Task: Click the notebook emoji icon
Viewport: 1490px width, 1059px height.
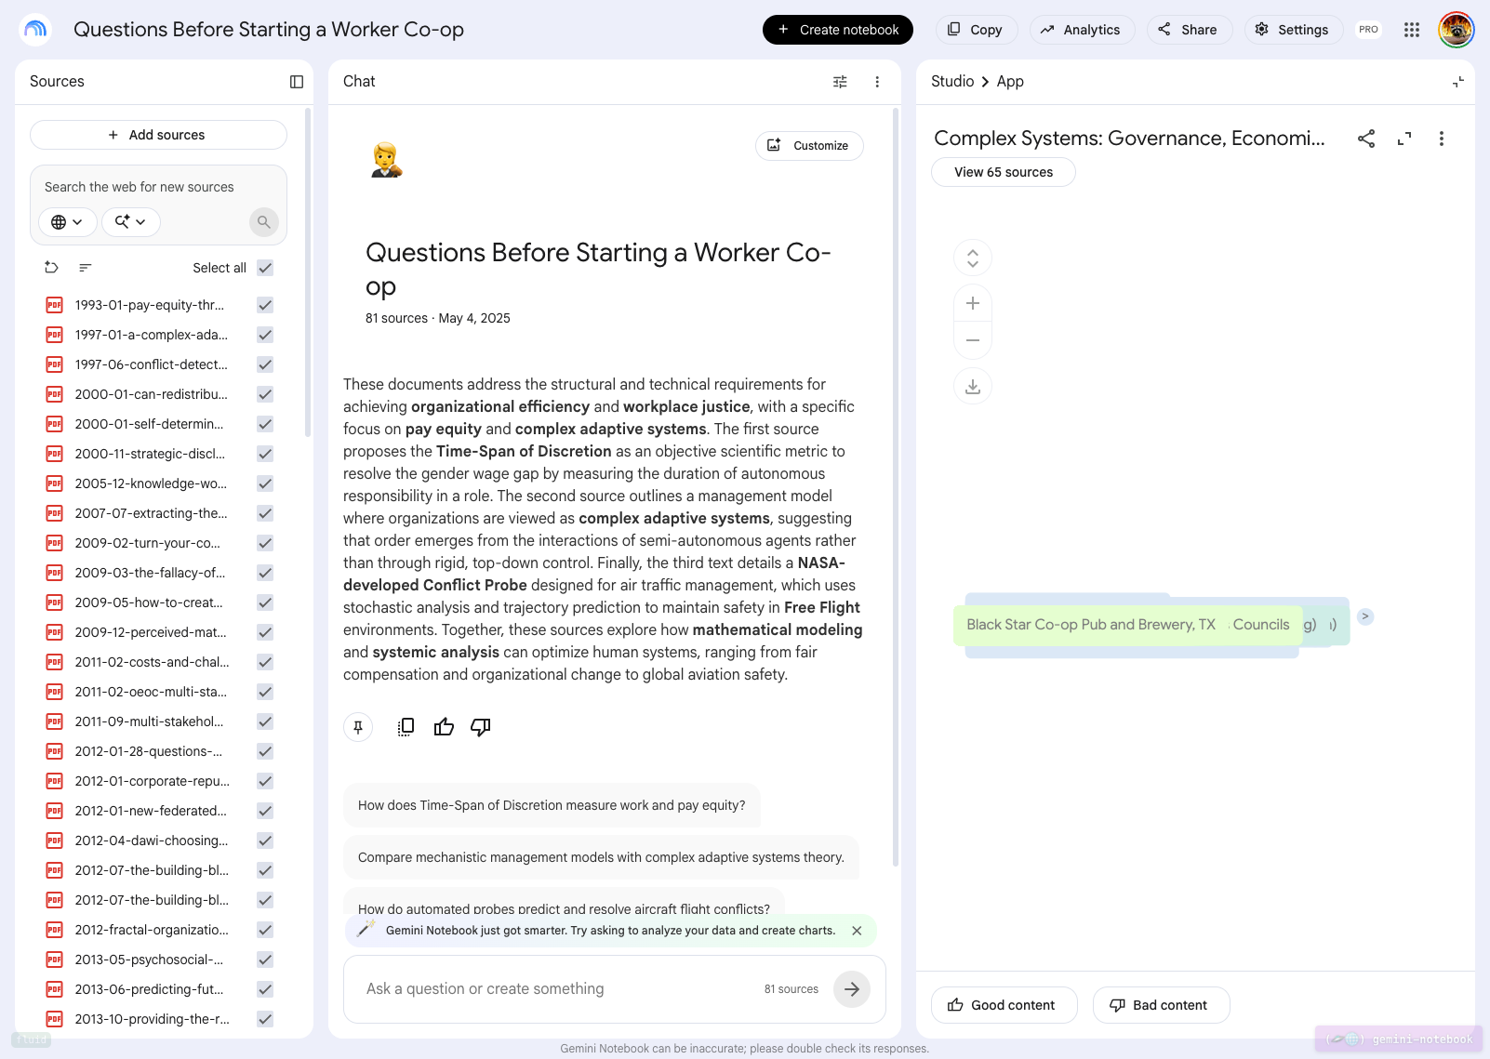Action: tap(386, 159)
